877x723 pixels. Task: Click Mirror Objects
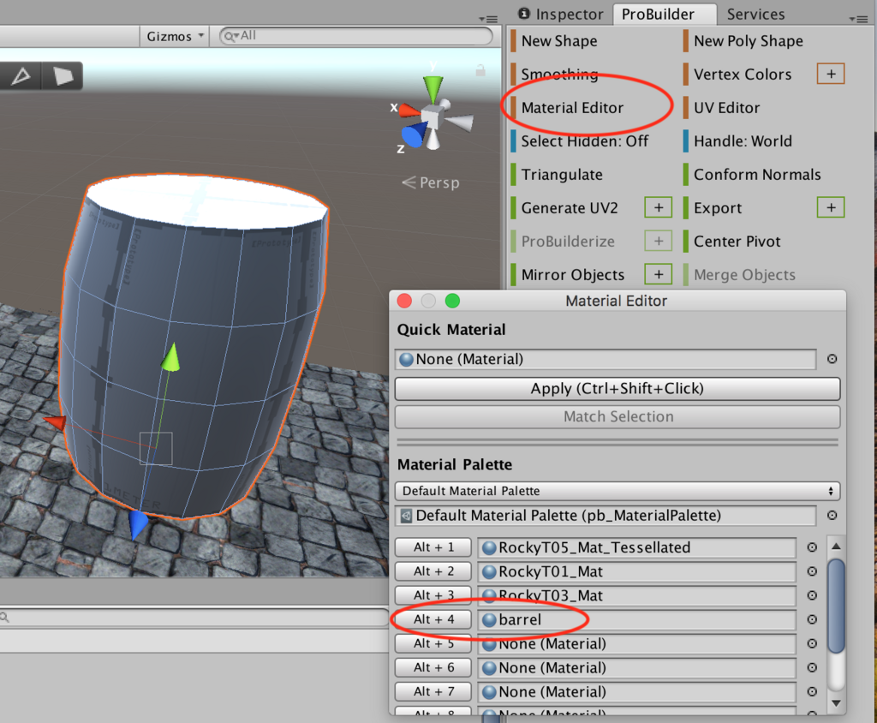[573, 275]
